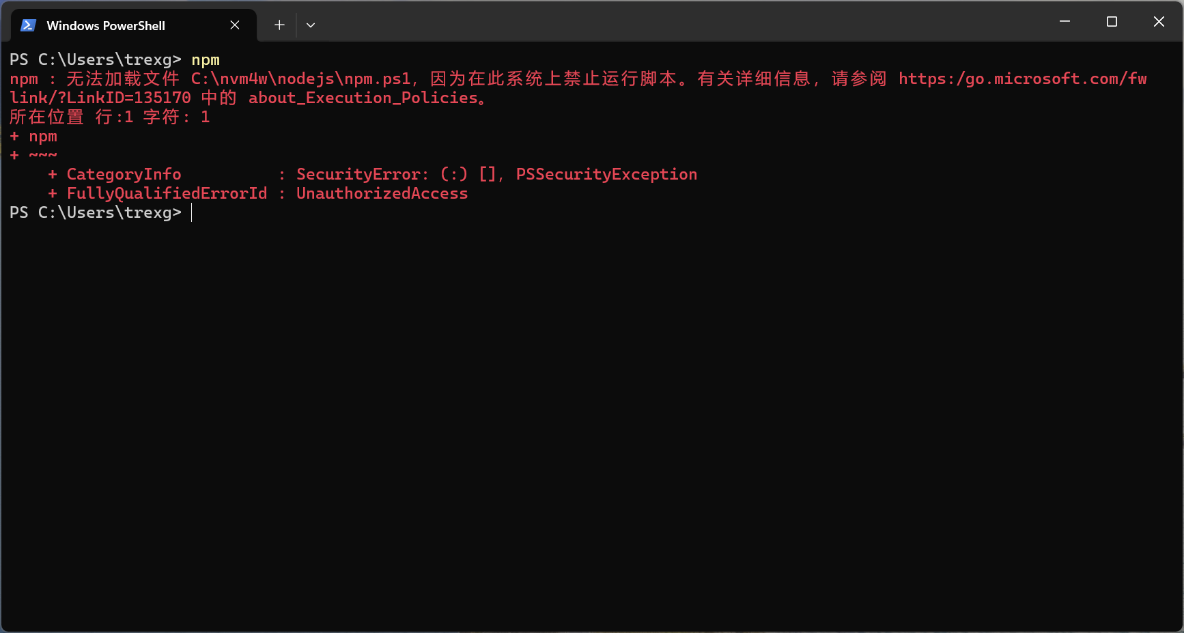Click the PSSecurityException text
The image size is (1184, 633).
point(606,175)
